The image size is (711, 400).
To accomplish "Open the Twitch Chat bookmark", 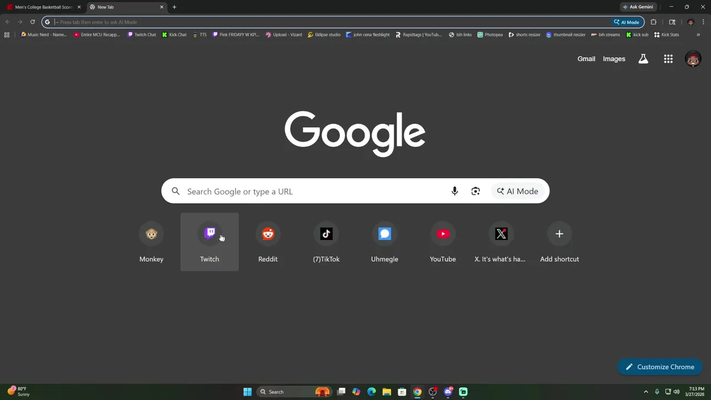I will (142, 34).
